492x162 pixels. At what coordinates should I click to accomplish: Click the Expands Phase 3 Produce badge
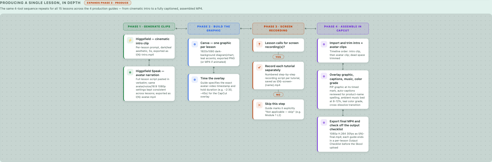click(x=108, y=3)
